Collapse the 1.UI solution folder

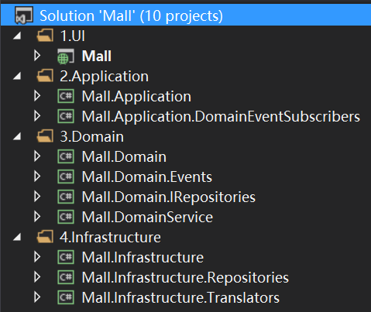click(17, 36)
